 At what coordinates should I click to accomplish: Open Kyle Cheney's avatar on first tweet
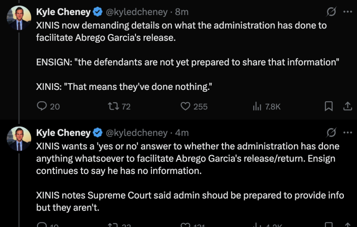click(x=19, y=18)
